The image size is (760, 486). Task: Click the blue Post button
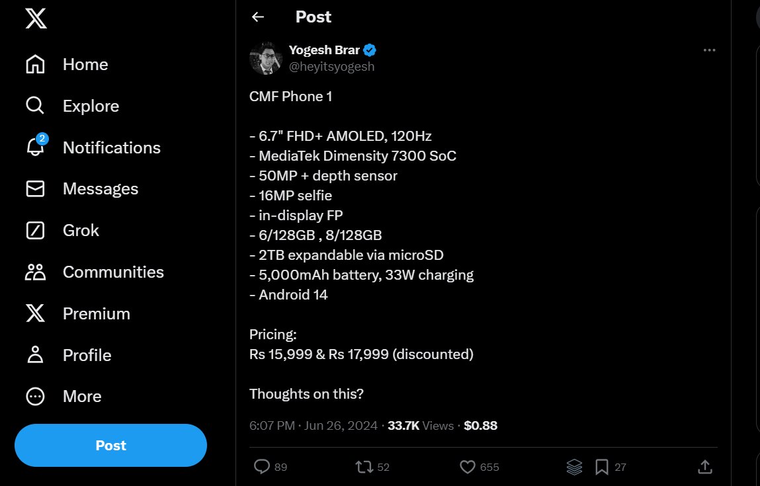(x=110, y=445)
